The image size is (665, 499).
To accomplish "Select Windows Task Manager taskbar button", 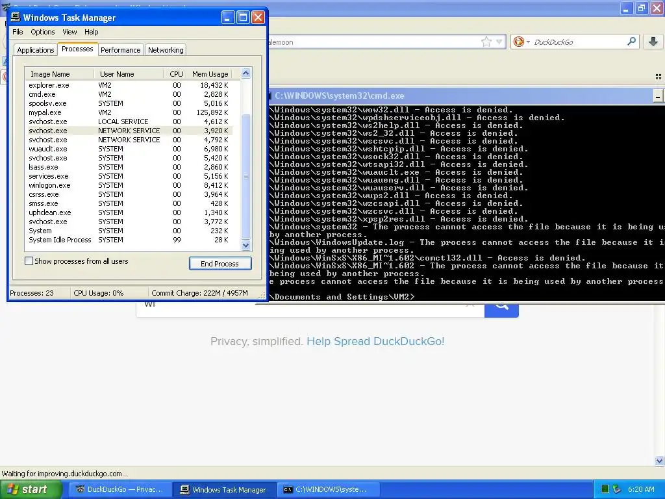I will pyautogui.click(x=224, y=489).
